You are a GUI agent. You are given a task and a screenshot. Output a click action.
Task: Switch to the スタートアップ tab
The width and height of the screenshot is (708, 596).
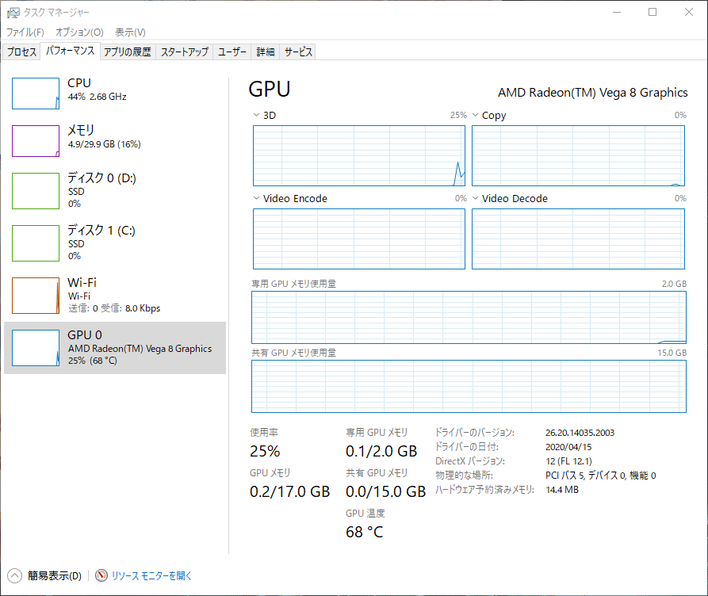185,52
